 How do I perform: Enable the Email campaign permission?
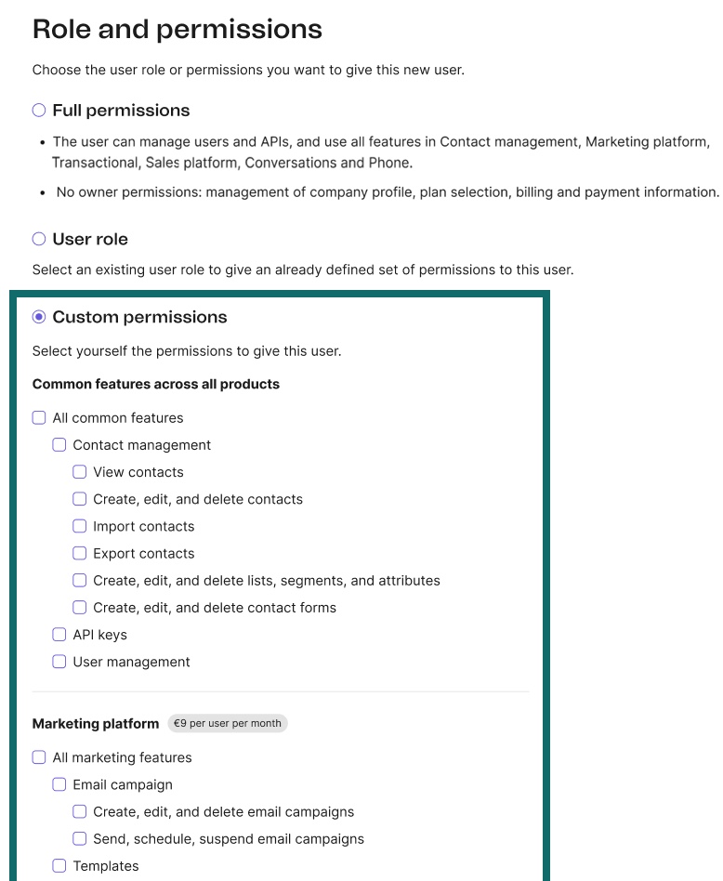(x=59, y=784)
